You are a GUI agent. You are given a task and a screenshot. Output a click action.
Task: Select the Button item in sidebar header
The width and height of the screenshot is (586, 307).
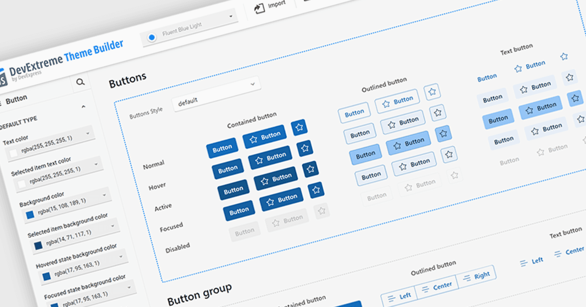point(16,99)
